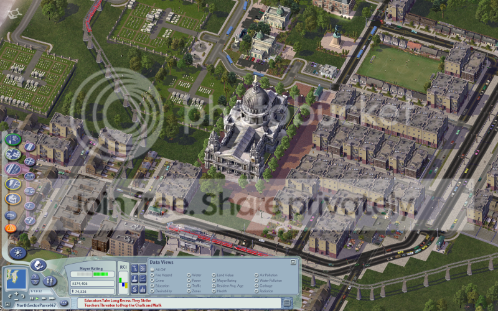
Task: Expand the news ticker panel
Action: click(x=287, y=303)
